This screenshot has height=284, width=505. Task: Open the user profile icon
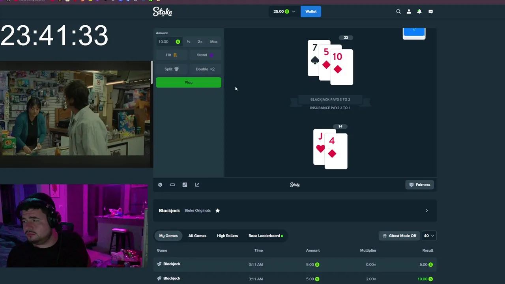(x=409, y=11)
